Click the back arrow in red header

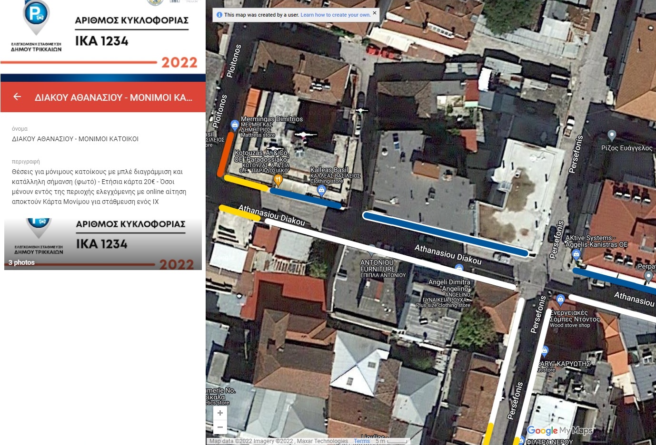point(17,97)
